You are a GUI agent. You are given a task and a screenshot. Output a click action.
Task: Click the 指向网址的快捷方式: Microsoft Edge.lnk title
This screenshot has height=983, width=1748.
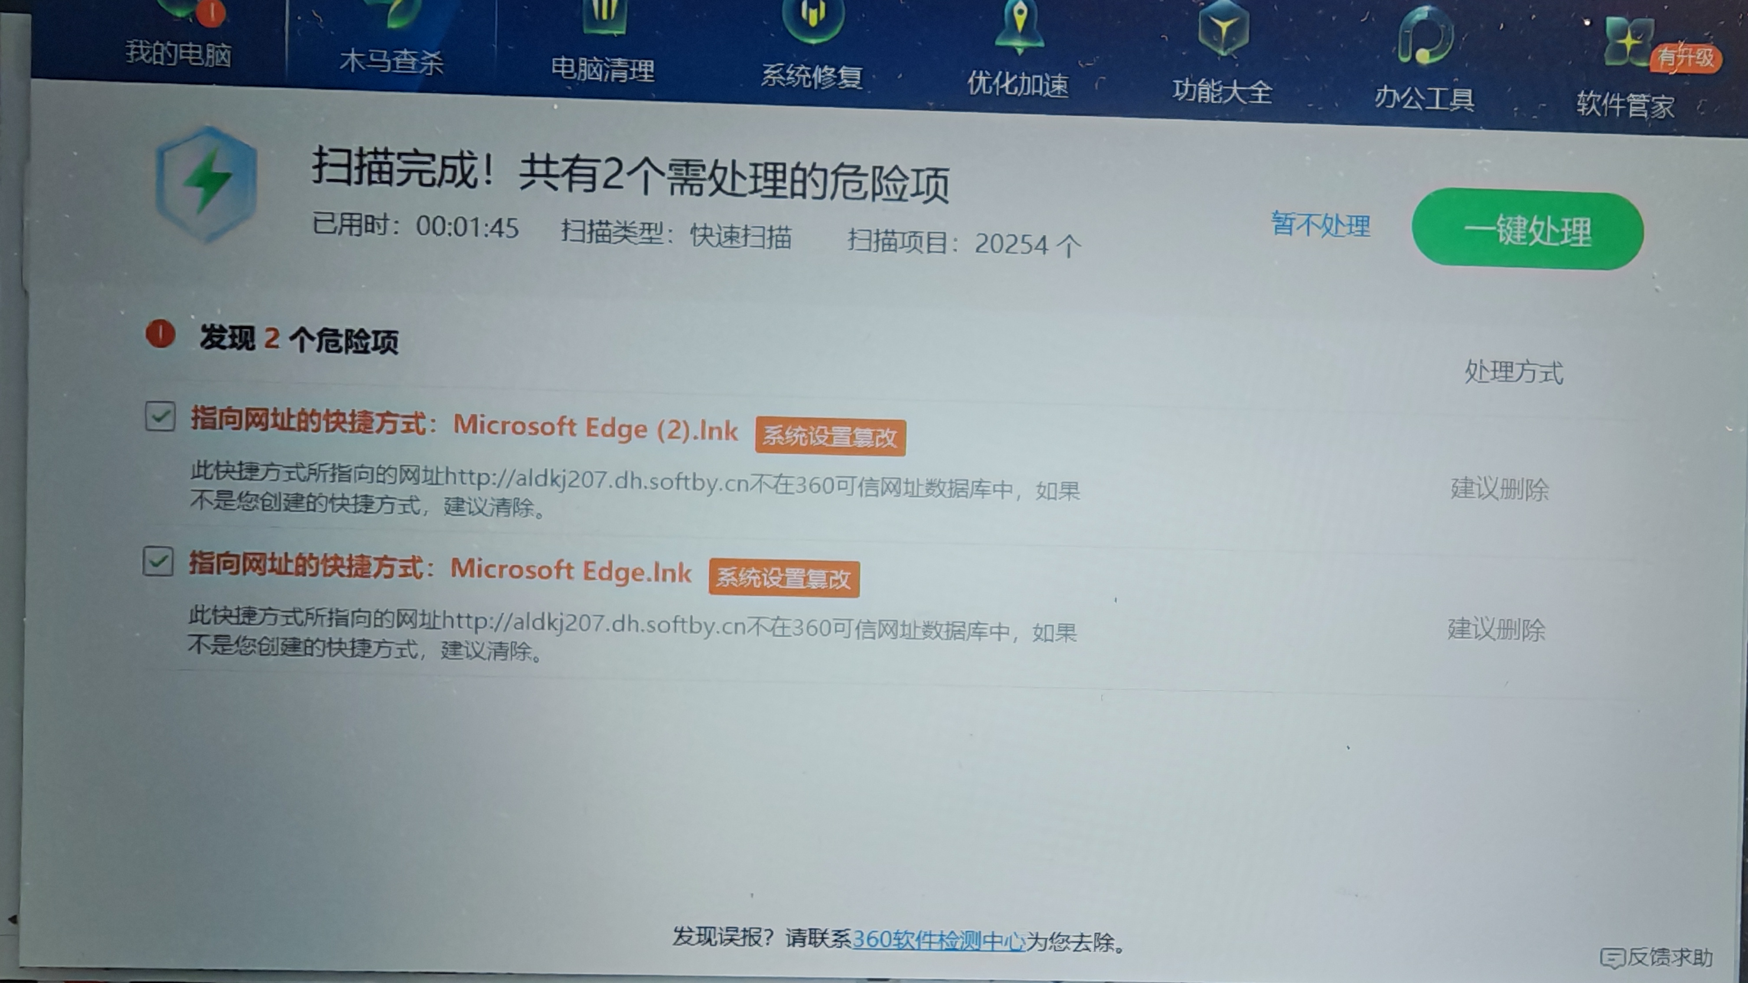click(x=440, y=567)
